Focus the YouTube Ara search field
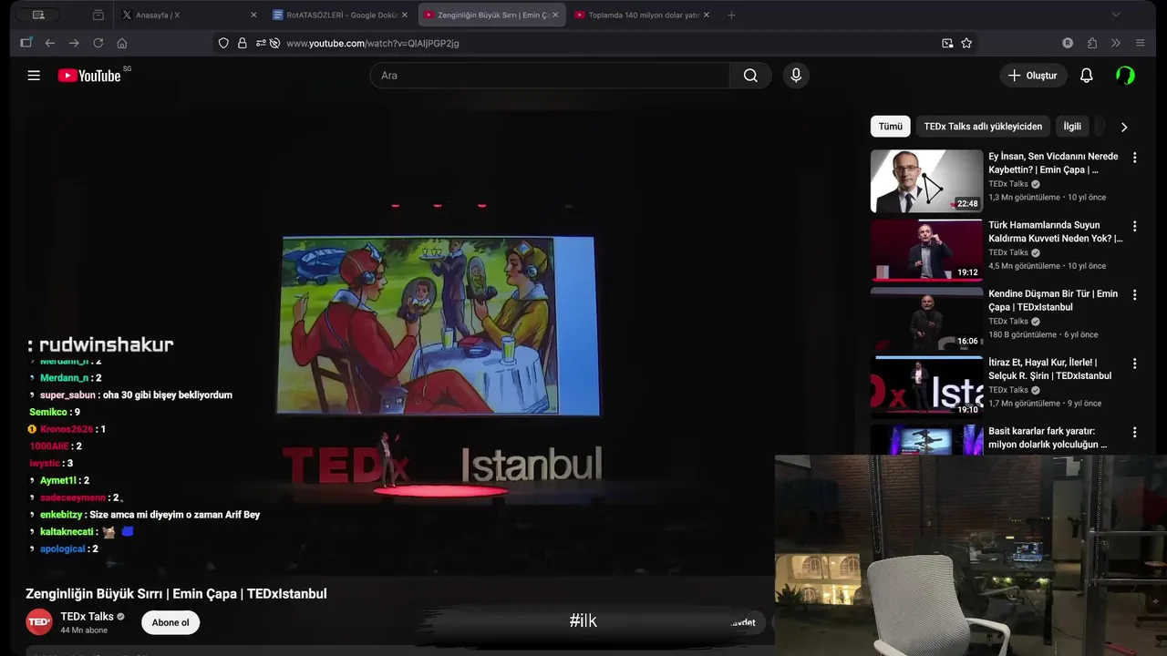Image resolution: width=1167 pixels, height=656 pixels. (x=550, y=76)
